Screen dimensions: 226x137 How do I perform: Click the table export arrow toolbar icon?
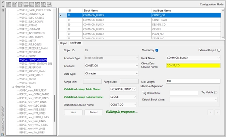tap(43, 4)
